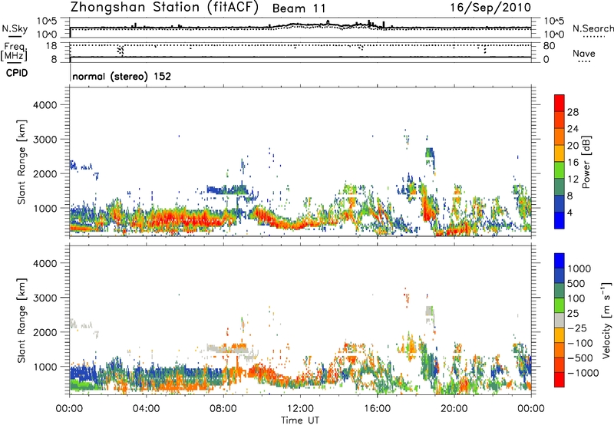
Task: Click the red color swatch on Power colorbar
Action: click(x=560, y=103)
